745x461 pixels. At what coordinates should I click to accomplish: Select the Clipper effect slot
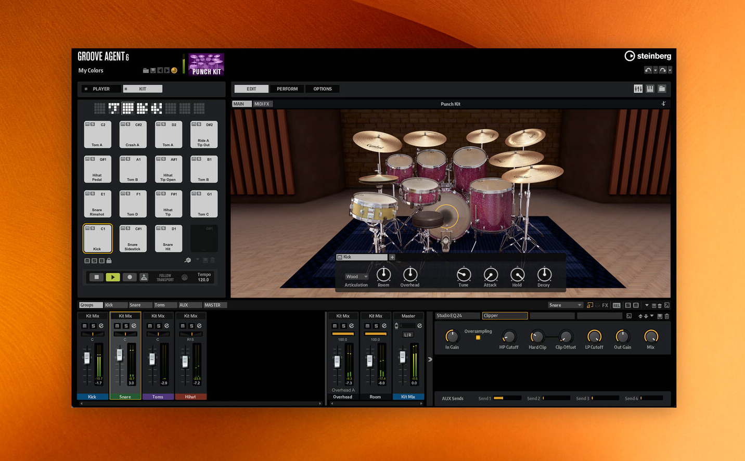(x=505, y=316)
